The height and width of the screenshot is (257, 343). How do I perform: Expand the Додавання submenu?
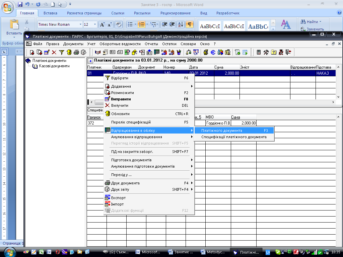coord(149,86)
